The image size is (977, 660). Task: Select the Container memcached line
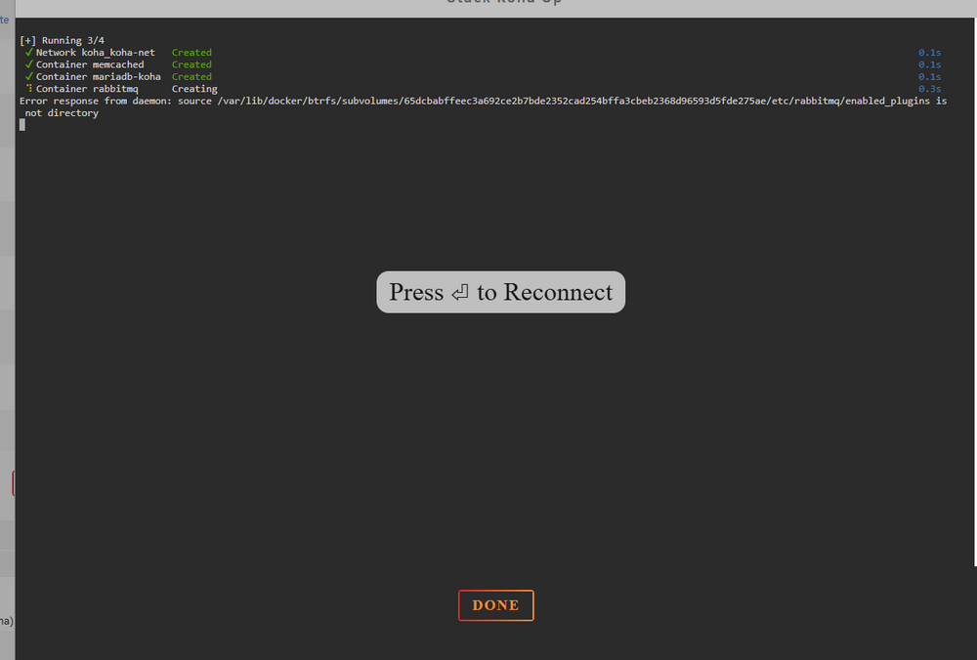[x=90, y=64]
